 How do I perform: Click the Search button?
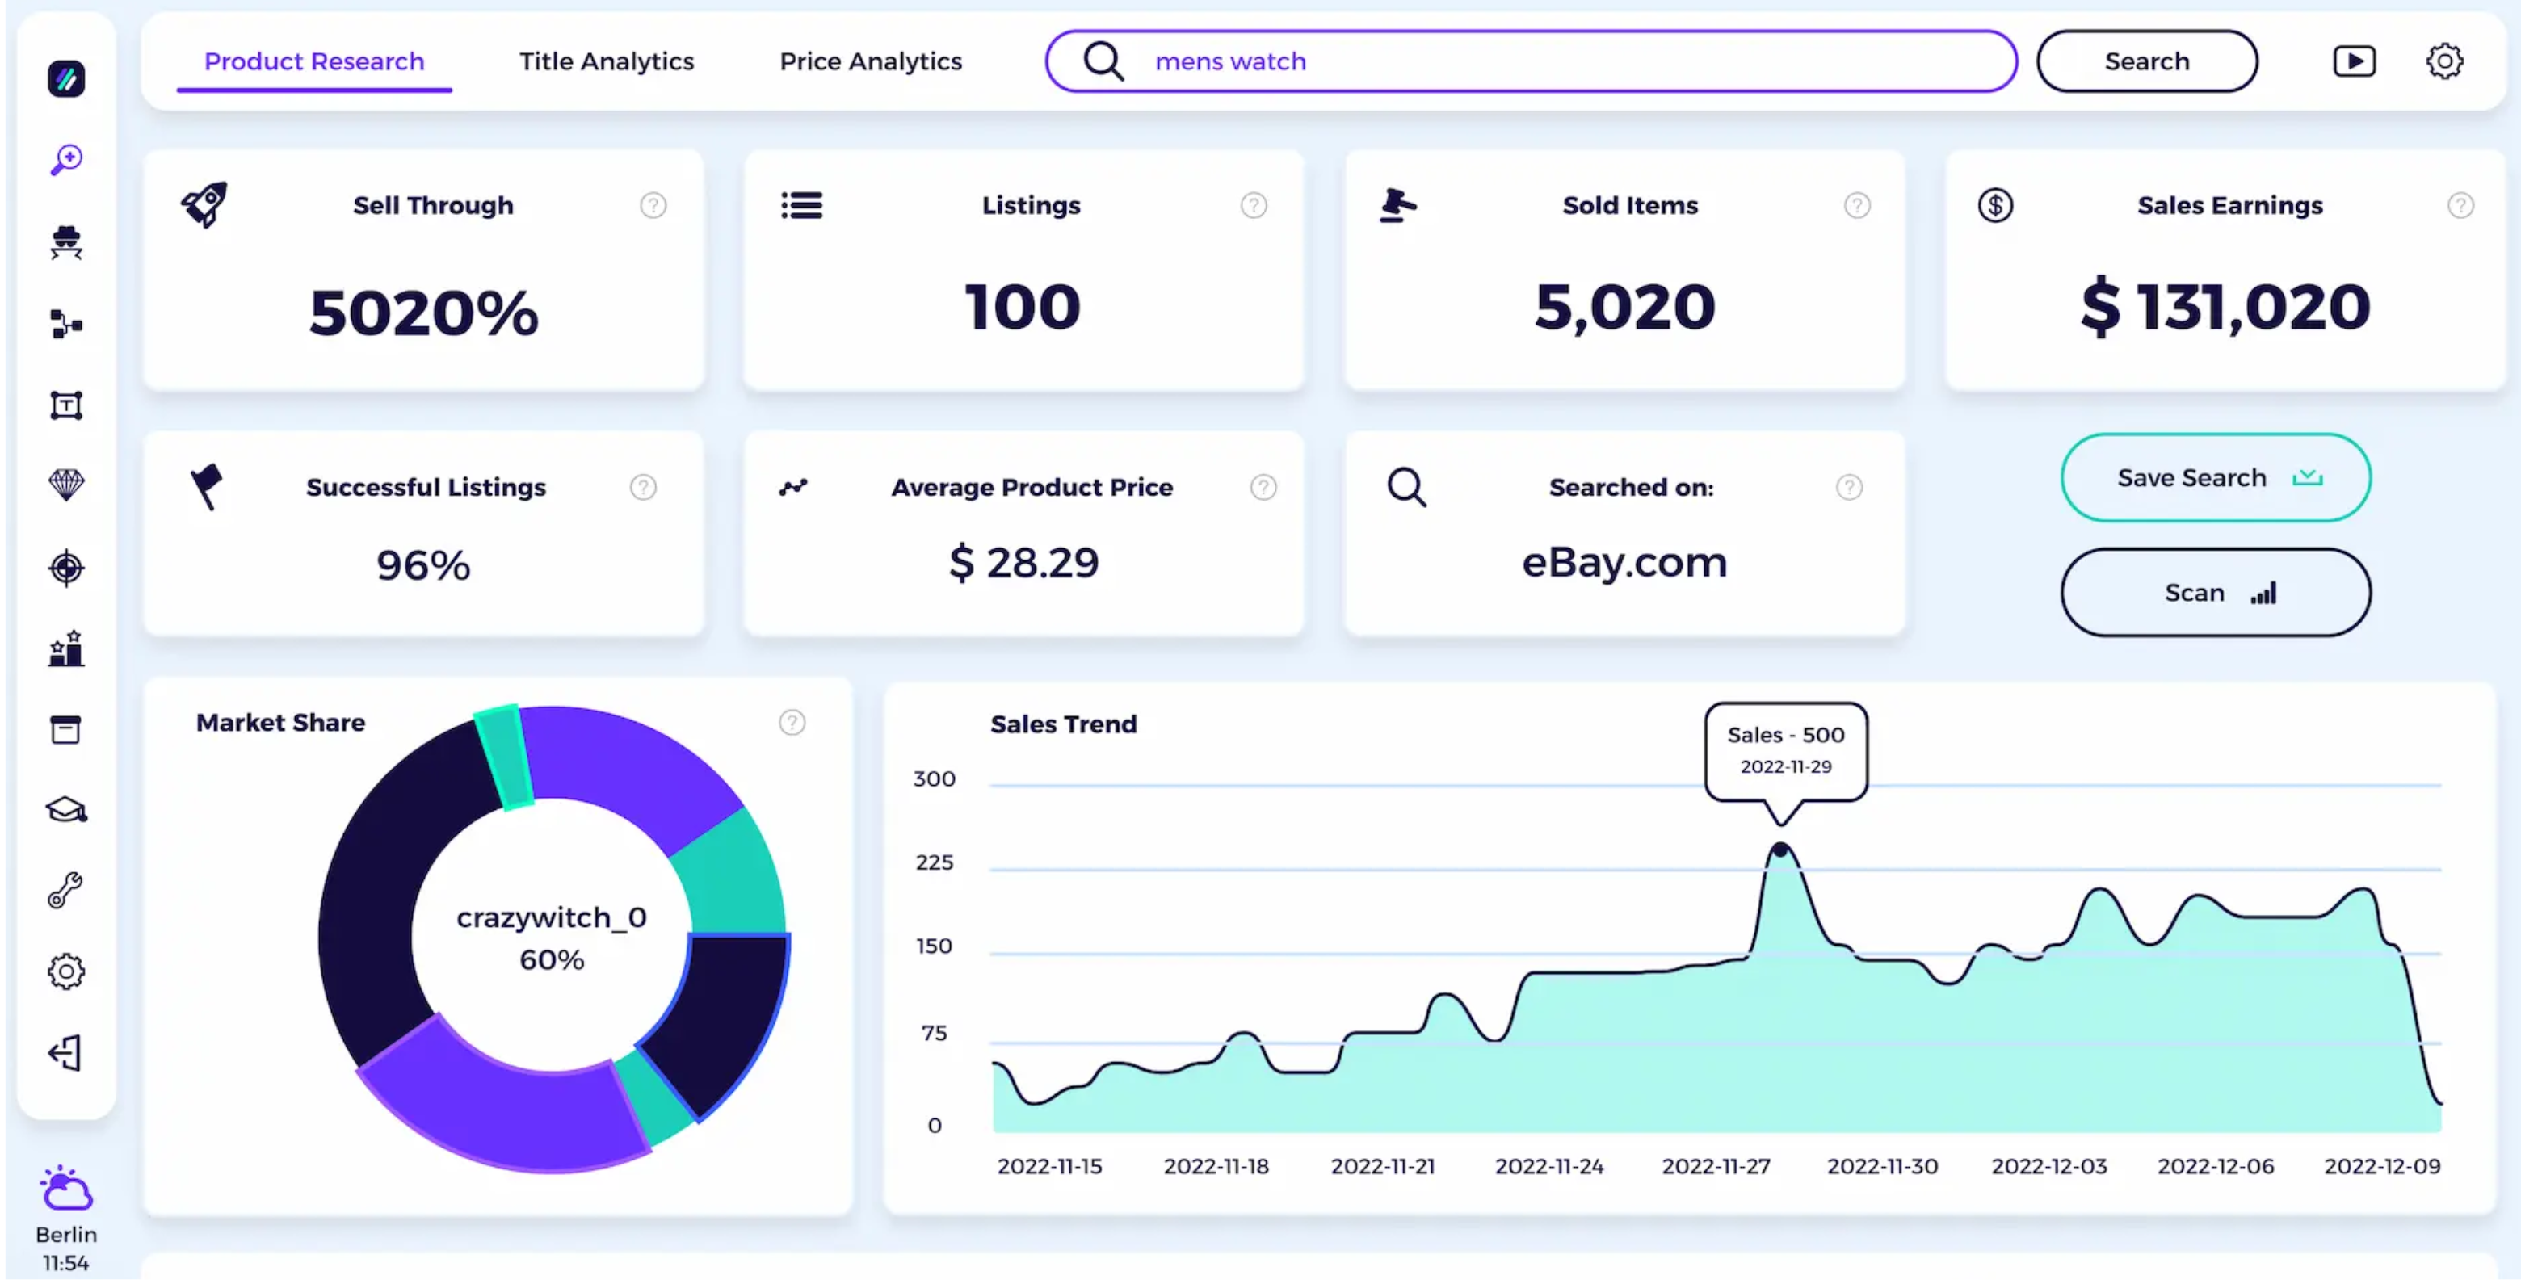2147,61
